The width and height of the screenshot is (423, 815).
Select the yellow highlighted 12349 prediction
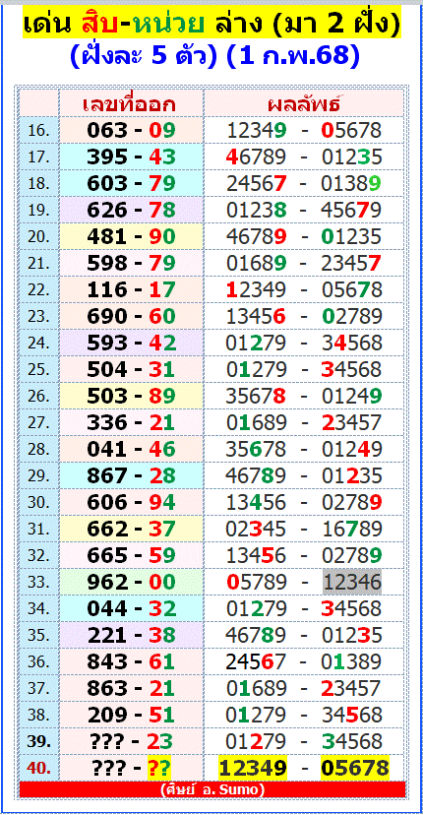253,767
